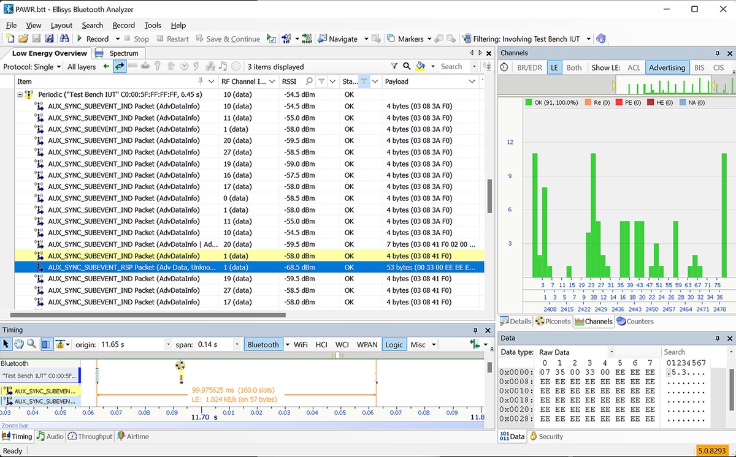This screenshot has width=736, height=457.
Task: Select the hand pan tool in Timing
Action: (x=19, y=344)
